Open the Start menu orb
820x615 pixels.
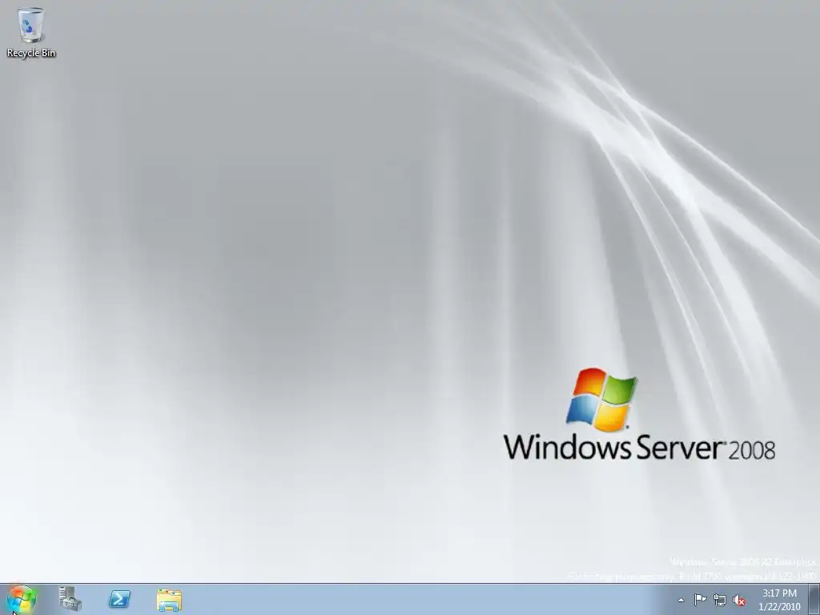(x=22, y=599)
